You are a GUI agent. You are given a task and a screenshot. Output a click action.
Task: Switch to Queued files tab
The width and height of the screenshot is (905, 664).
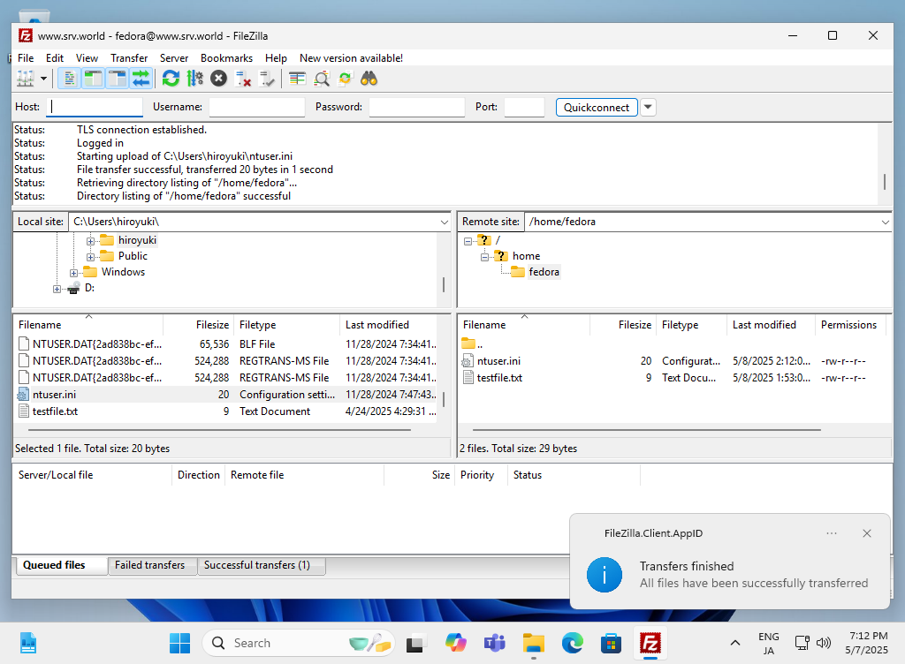pos(61,565)
